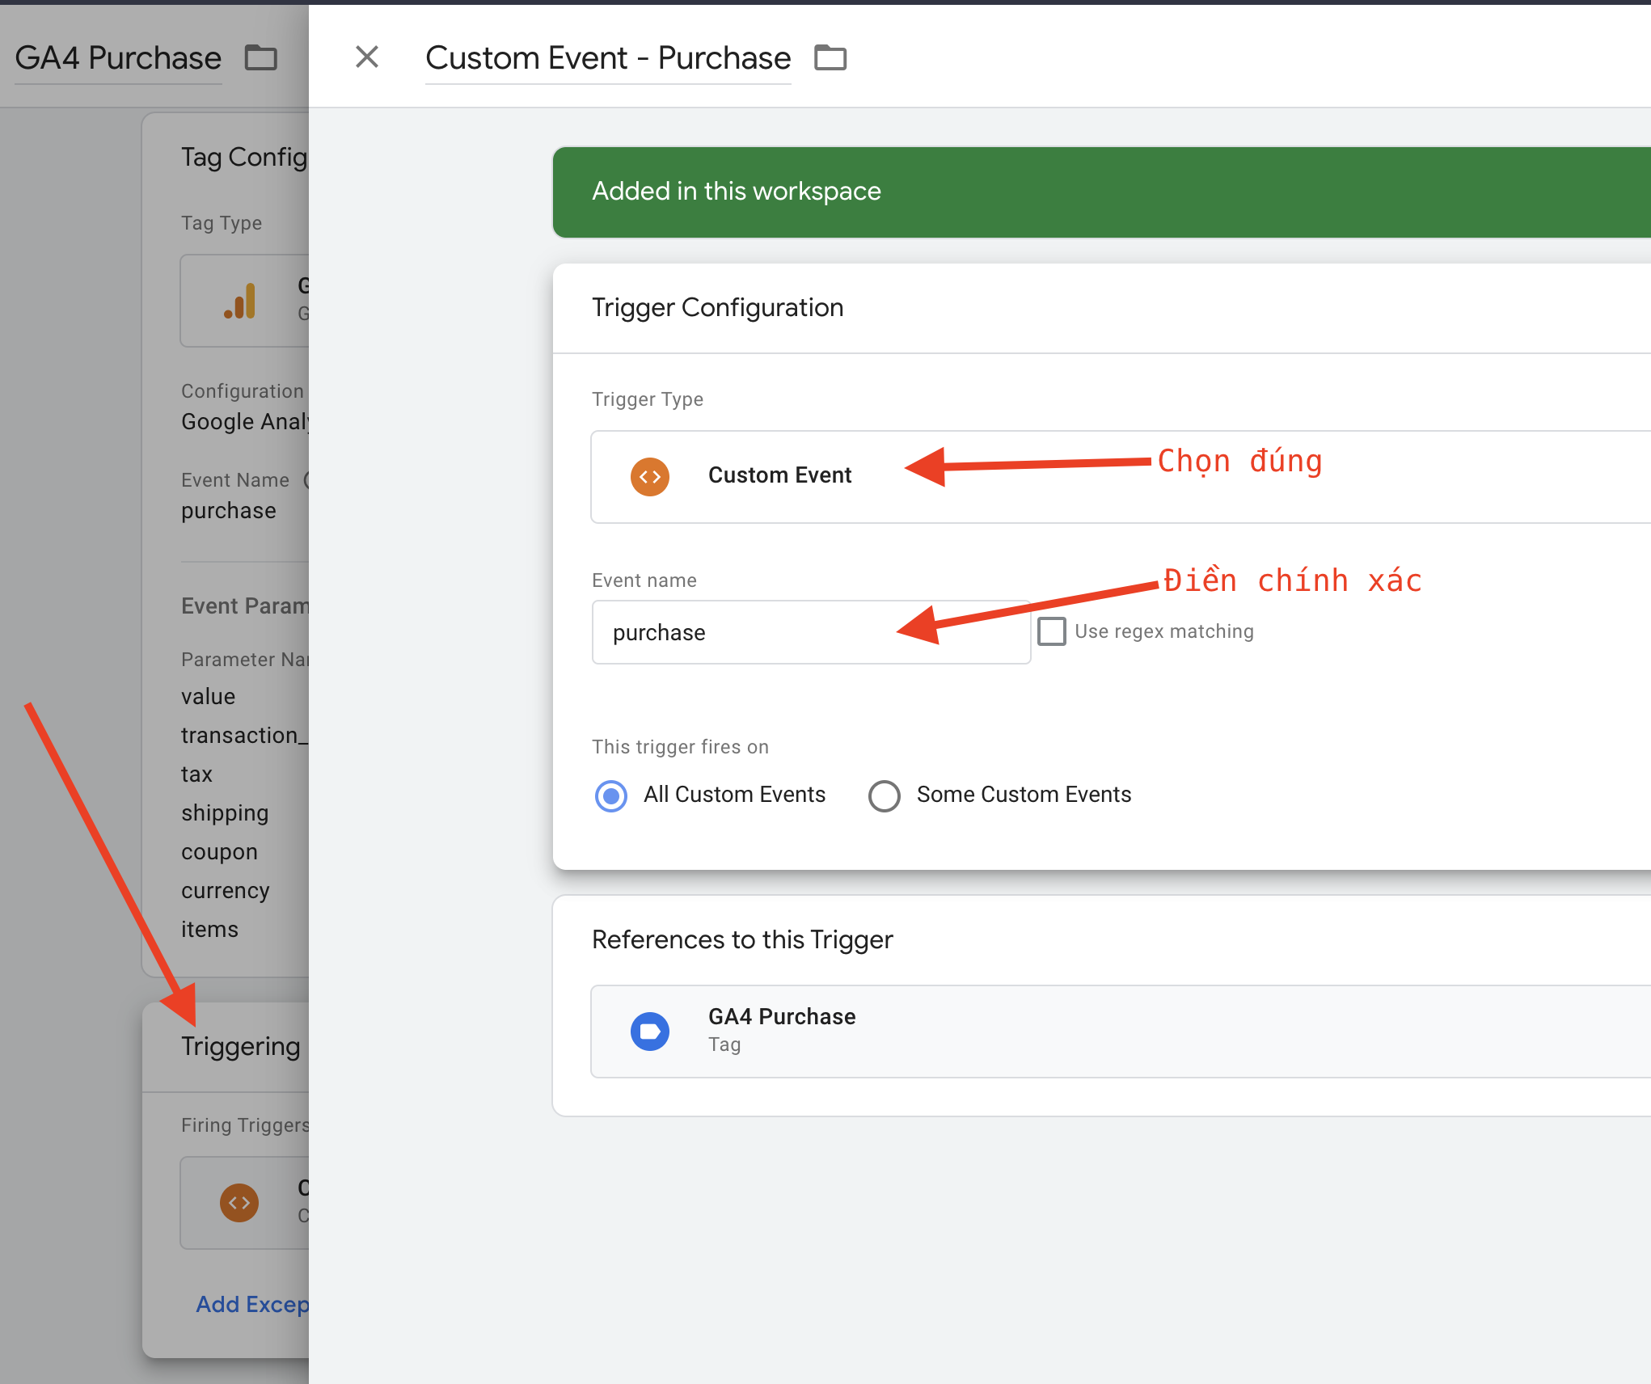Click folder icon beside GA4 Purchase title
This screenshot has height=1384, width=1651.
(261, 58)
